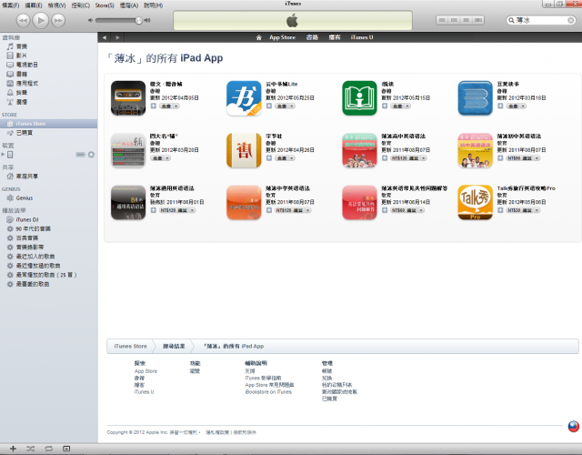Open the green book reader app icon
Image resolution: width=582 pixels, height=455 pixels.
point(359,98)
